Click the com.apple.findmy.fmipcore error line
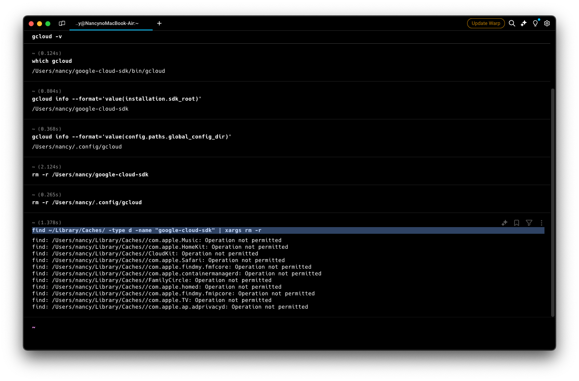Screen dimensions: 579x381 click(173, 294)
